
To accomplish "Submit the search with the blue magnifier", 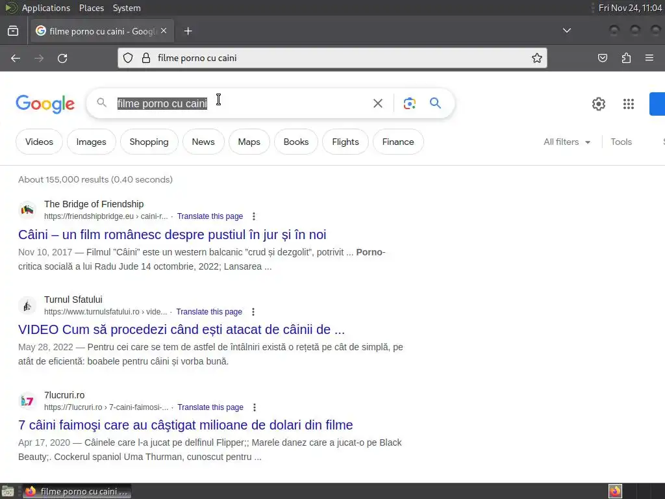I will click(435, 103).
